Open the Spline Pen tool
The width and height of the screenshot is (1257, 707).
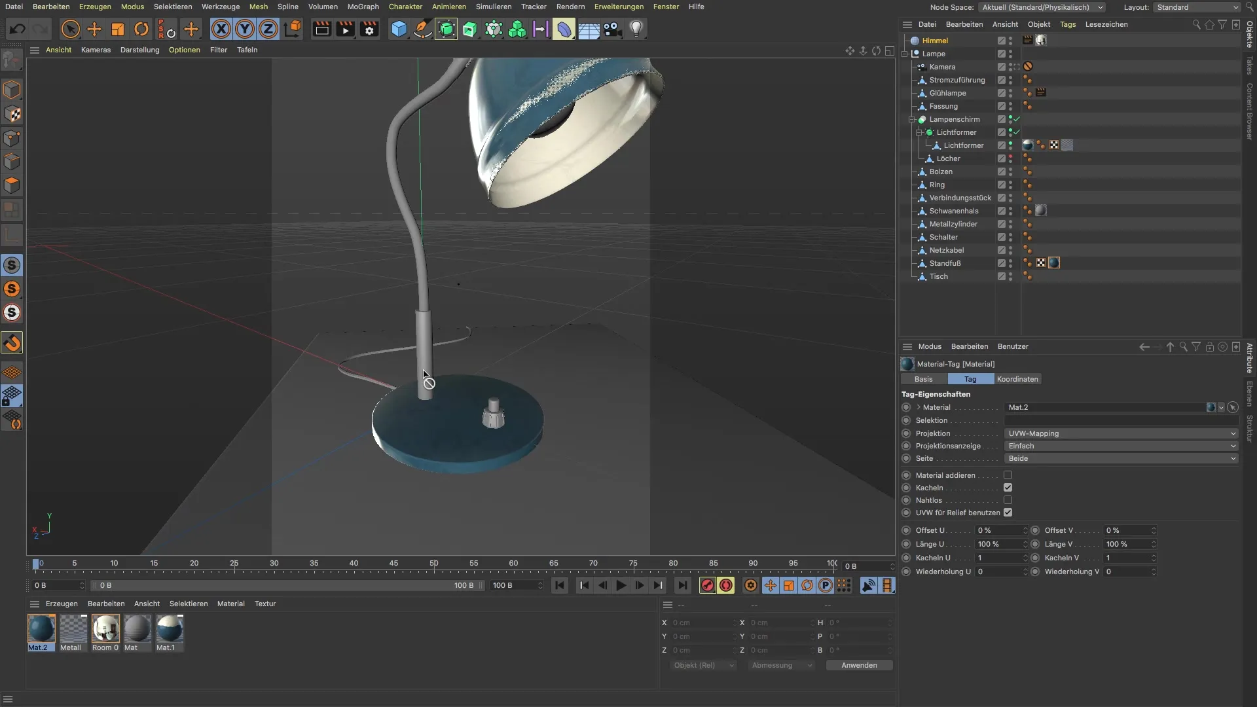[422, 29]
